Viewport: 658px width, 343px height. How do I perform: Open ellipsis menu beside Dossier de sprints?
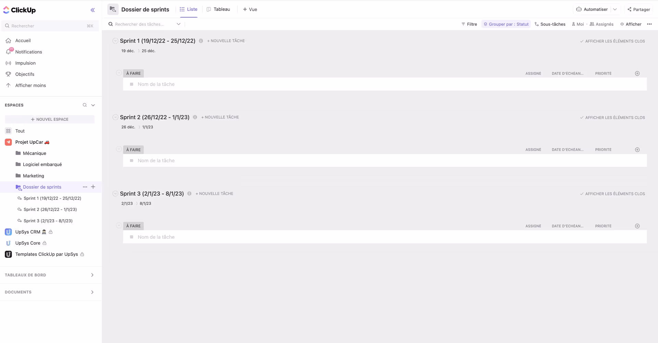coord(85,187)
